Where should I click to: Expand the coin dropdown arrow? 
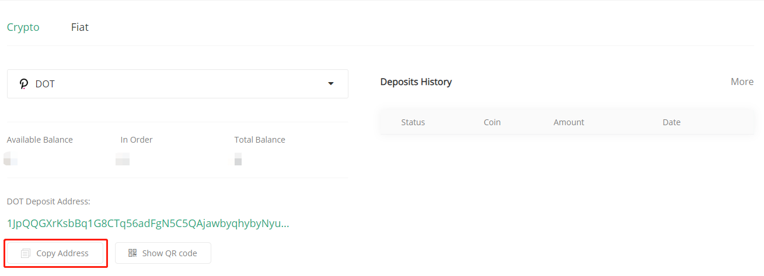[x=331, y=84]
